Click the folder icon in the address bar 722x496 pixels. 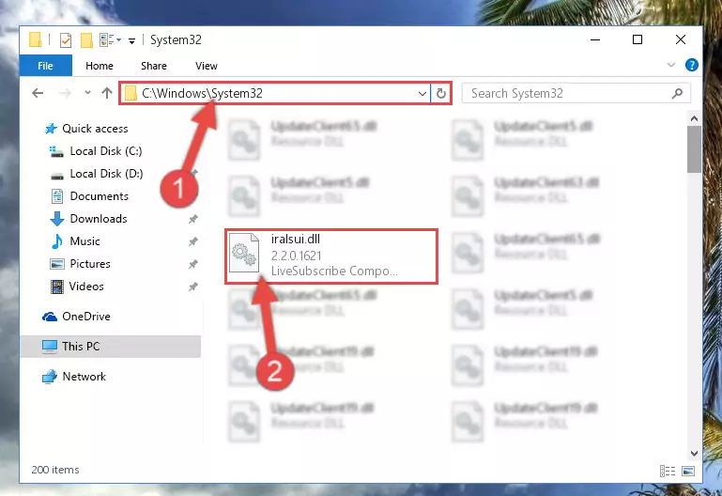(131, 94)
